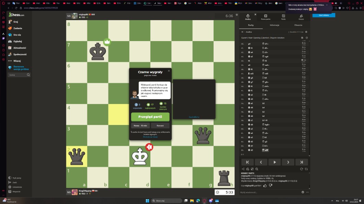This screenshot has width=364, height=204.
Task: Open the 10 min time control dropdown
Action: click(x=140, y=126)
